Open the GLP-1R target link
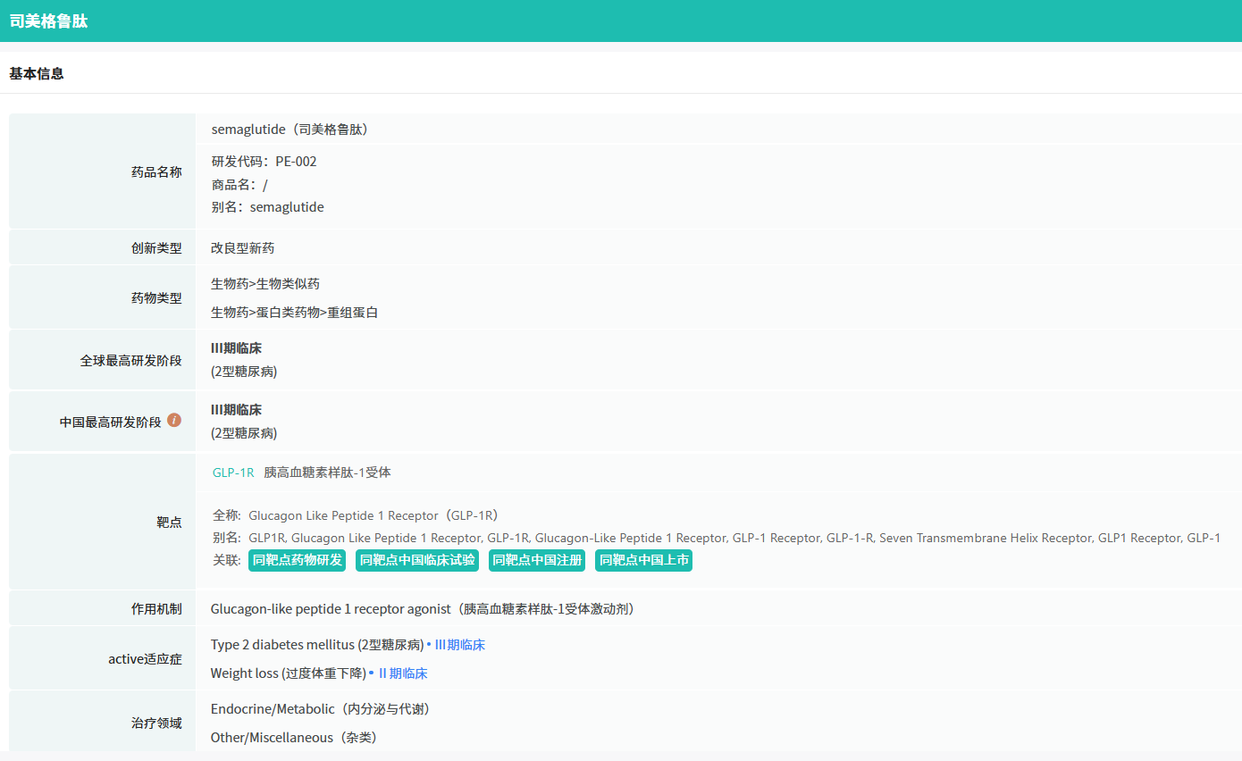The image size is (1242, 761). [233, 472]
